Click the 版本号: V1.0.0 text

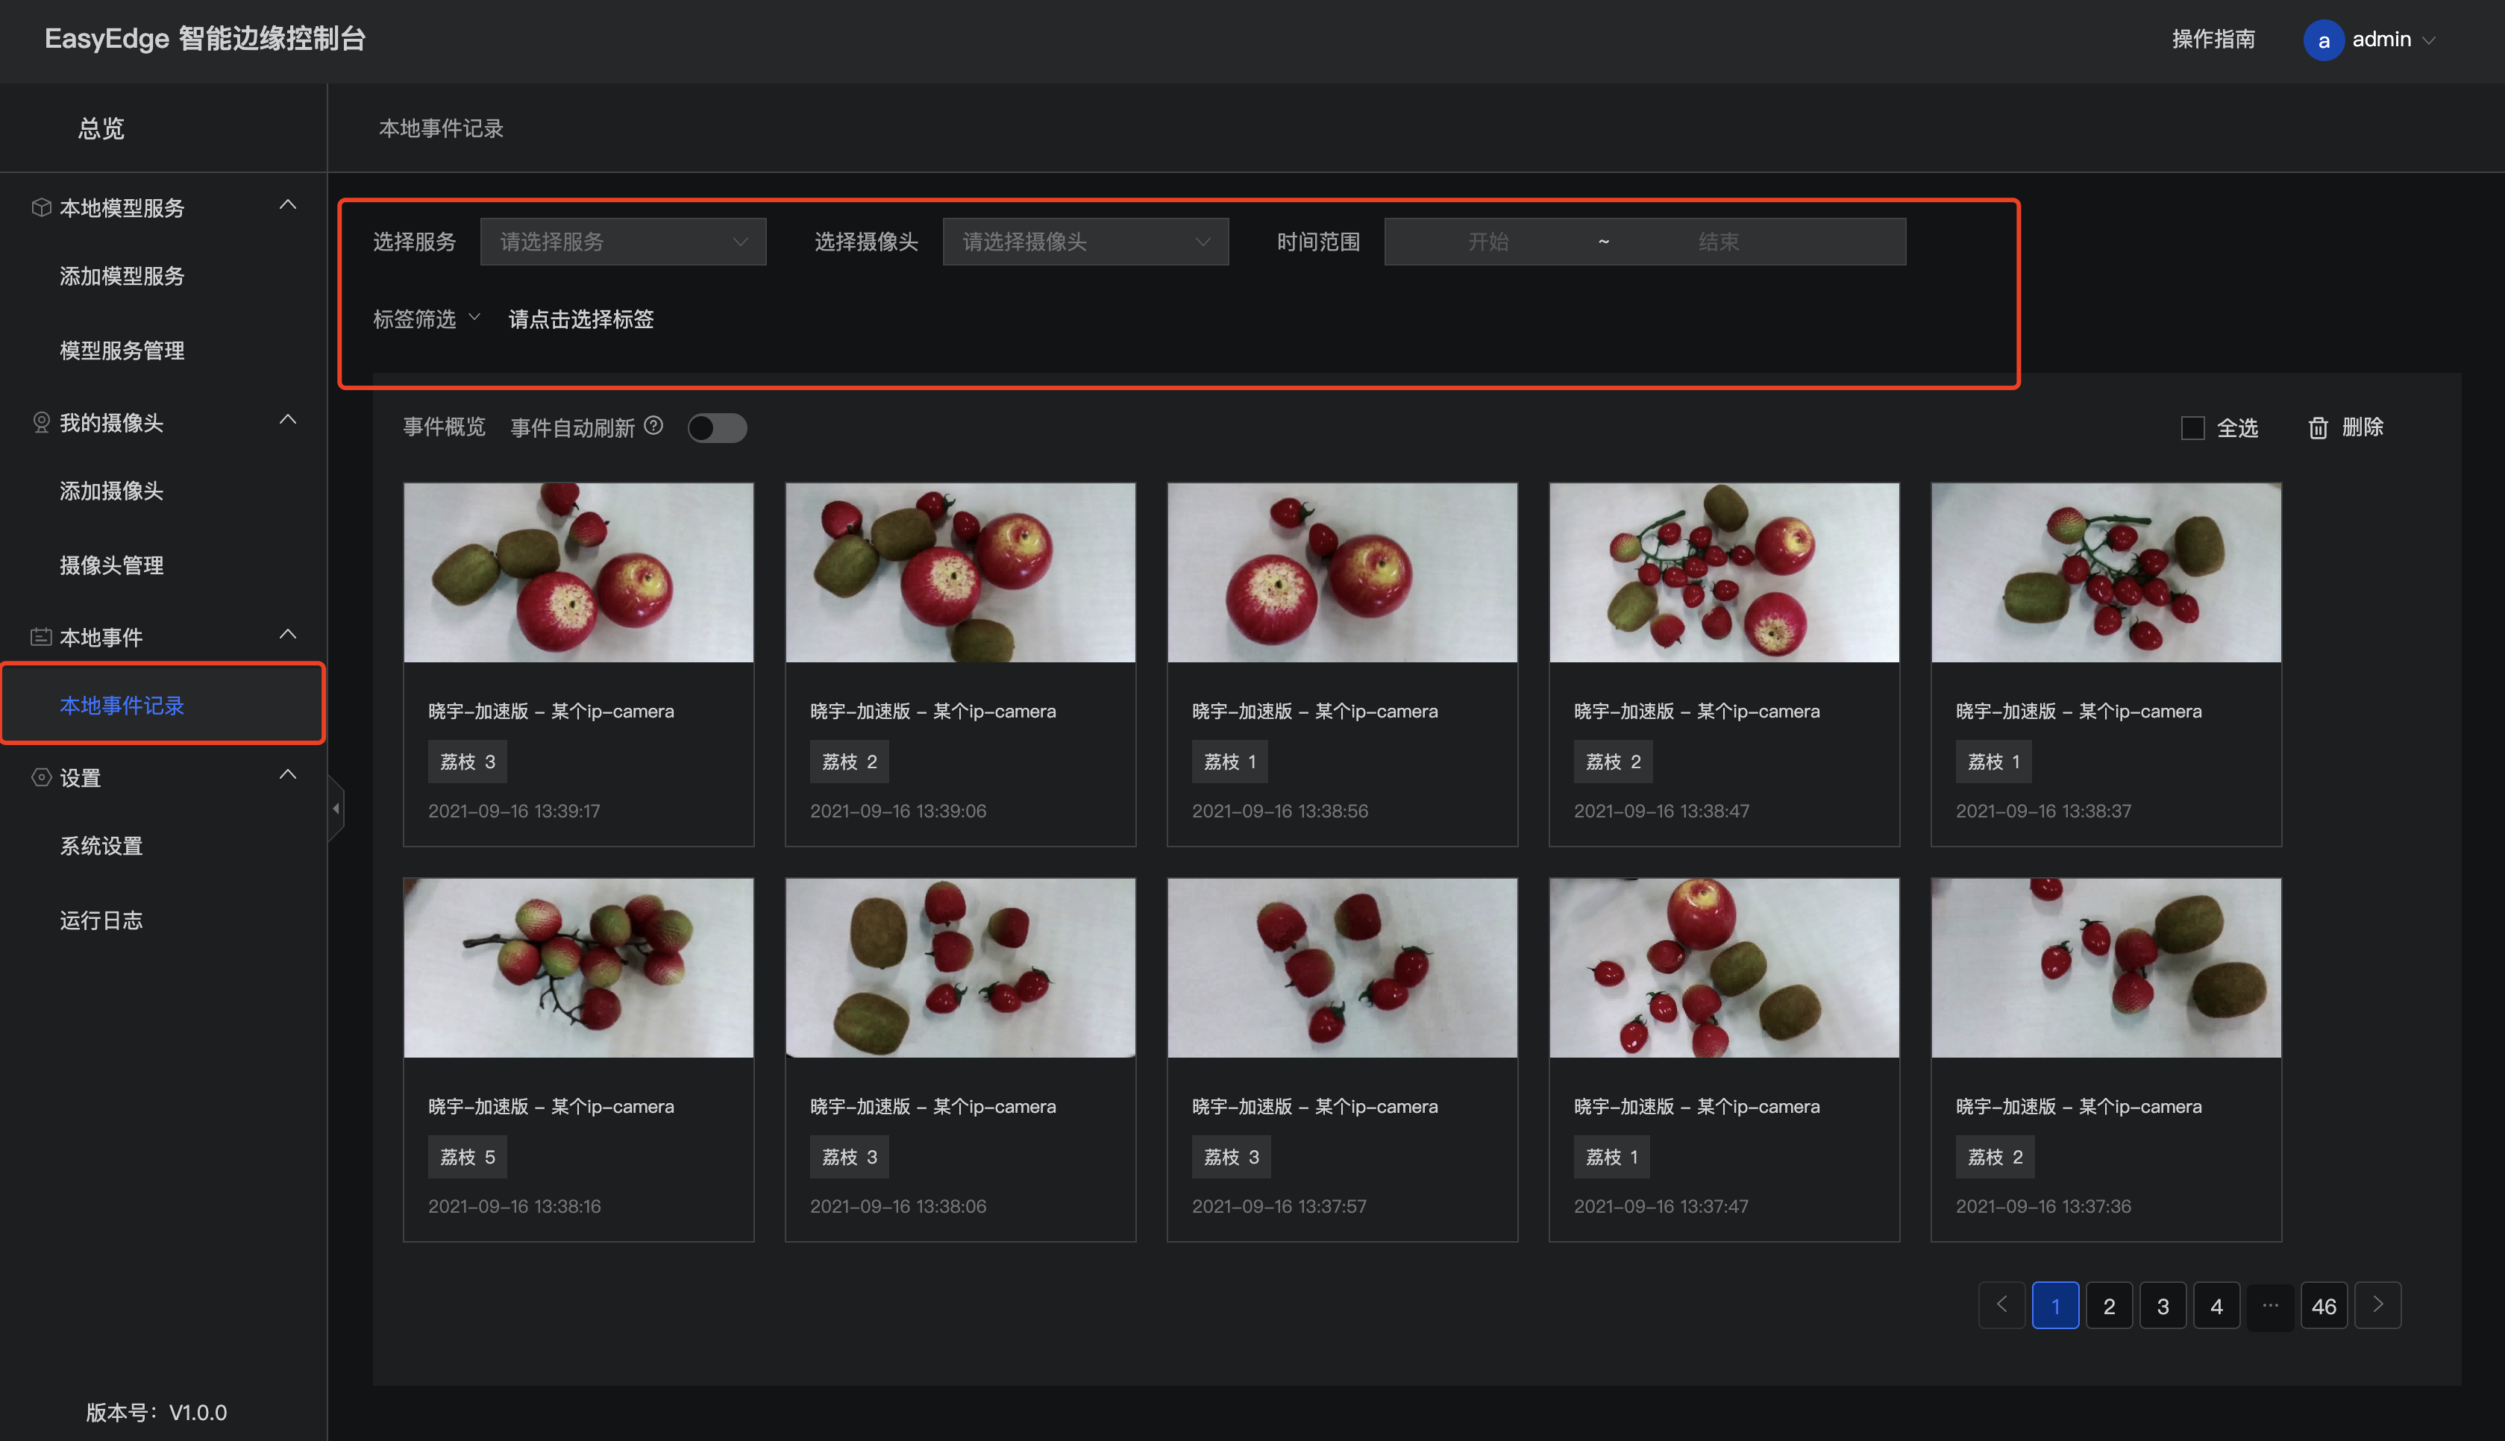pyautogui.click(x=157, y=1413)
